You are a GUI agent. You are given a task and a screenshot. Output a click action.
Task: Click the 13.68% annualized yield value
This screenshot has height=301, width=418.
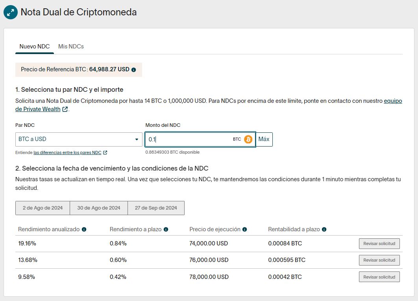coord(28,260)
